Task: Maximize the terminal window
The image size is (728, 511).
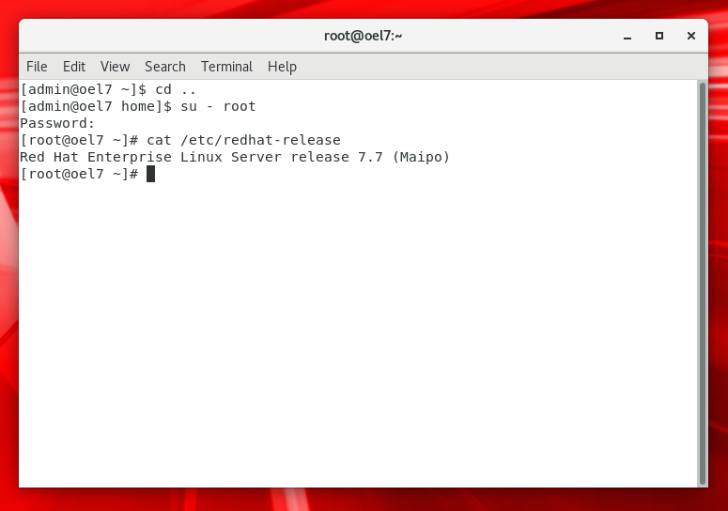Action: (x=659, y=36)
